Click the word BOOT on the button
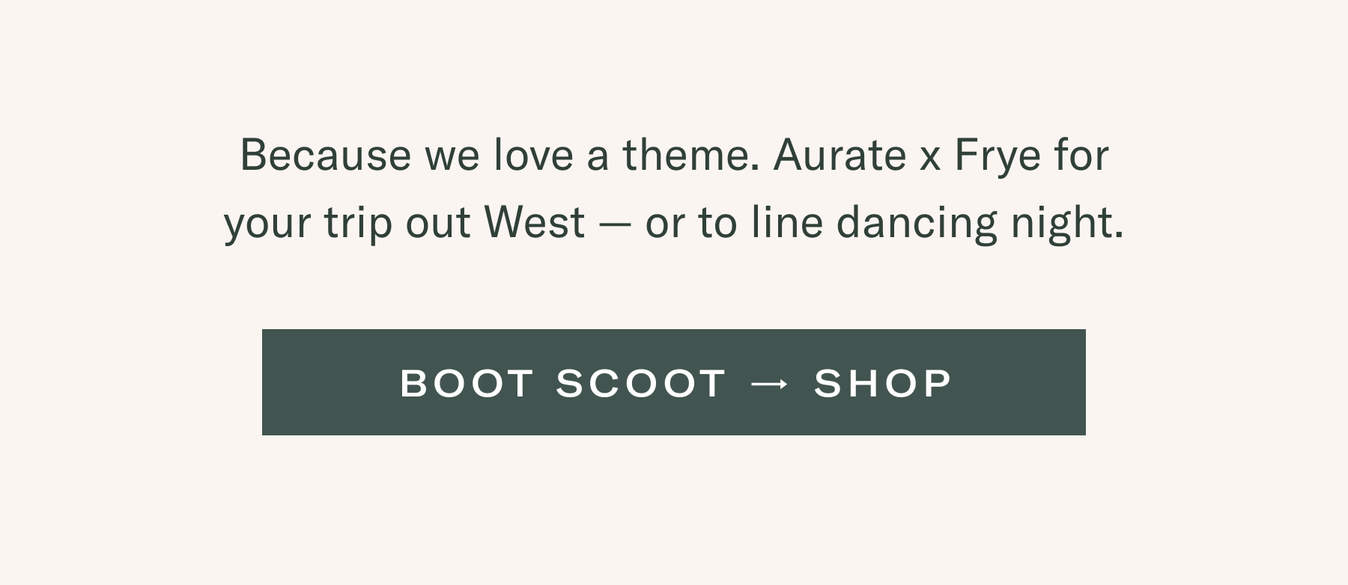The width and height of the screenshot is (1348, 585). click(x=467, y=383)
